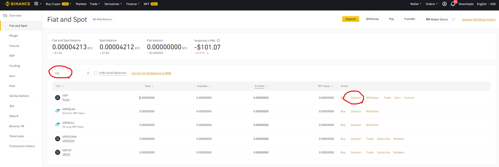Clear the xrp search with X icon
The height and width of the screenshot is (167, 499).
[x=88, y=73]
